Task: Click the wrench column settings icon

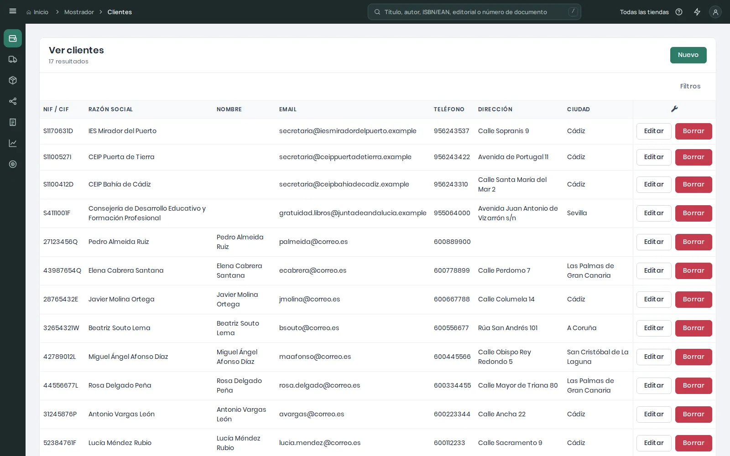Action: tap(674, 109)
